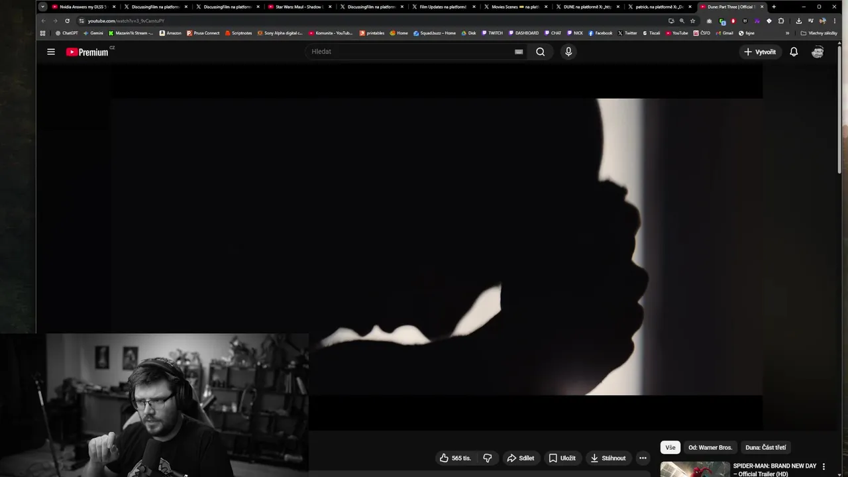Switch to the Film Updates tab

[443, 7]
